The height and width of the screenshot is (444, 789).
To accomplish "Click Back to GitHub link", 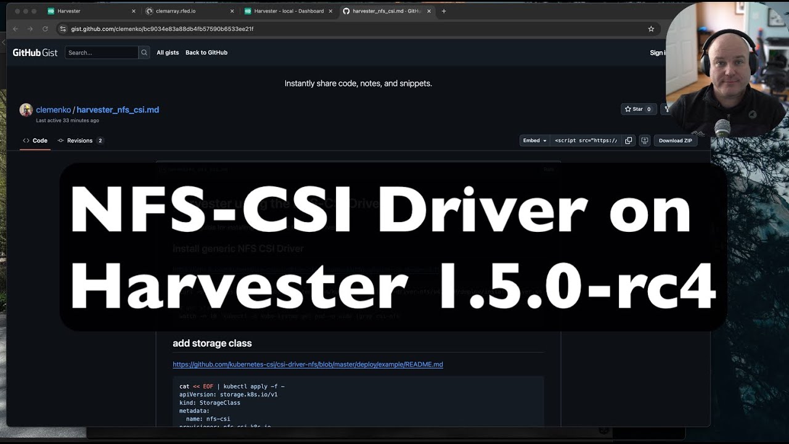I will point(206,52).
